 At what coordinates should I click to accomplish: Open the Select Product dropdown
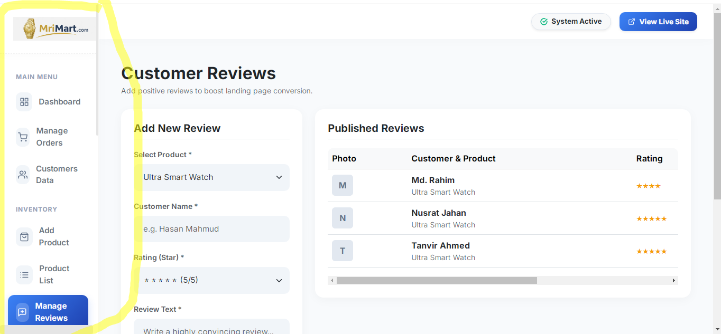(x=211, y=177)
